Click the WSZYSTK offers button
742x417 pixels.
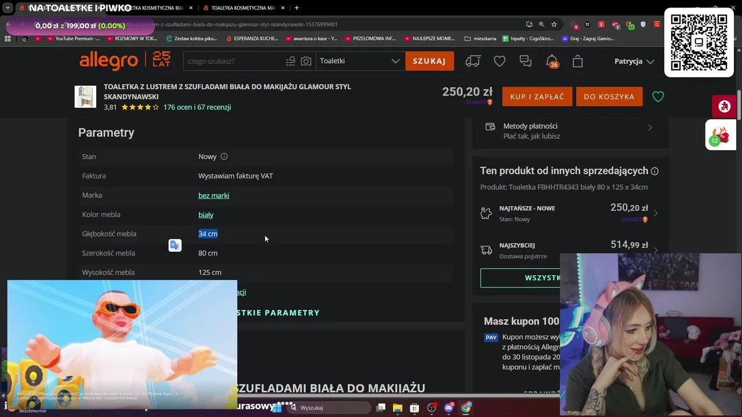543,278
